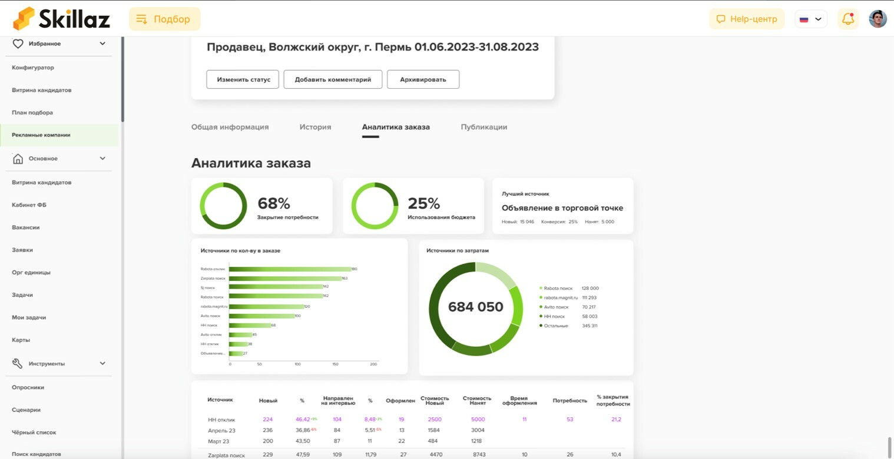Image resolution: width=894 pixels, height=459 pixels.
Task: Click the filter icon on the Подбор button
Action: (x=141, y=19)
